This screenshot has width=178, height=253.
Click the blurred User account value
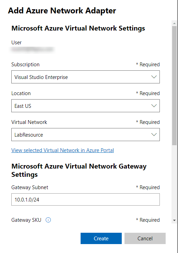point(33,49)
